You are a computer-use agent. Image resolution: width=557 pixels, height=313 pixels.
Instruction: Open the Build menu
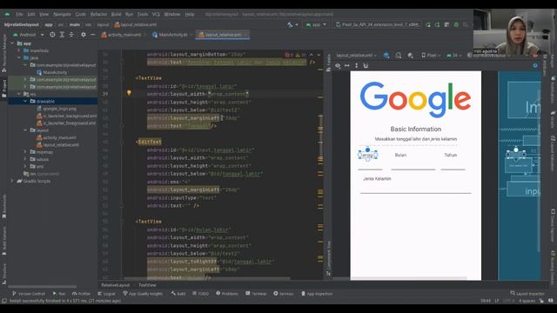point(116,14)
